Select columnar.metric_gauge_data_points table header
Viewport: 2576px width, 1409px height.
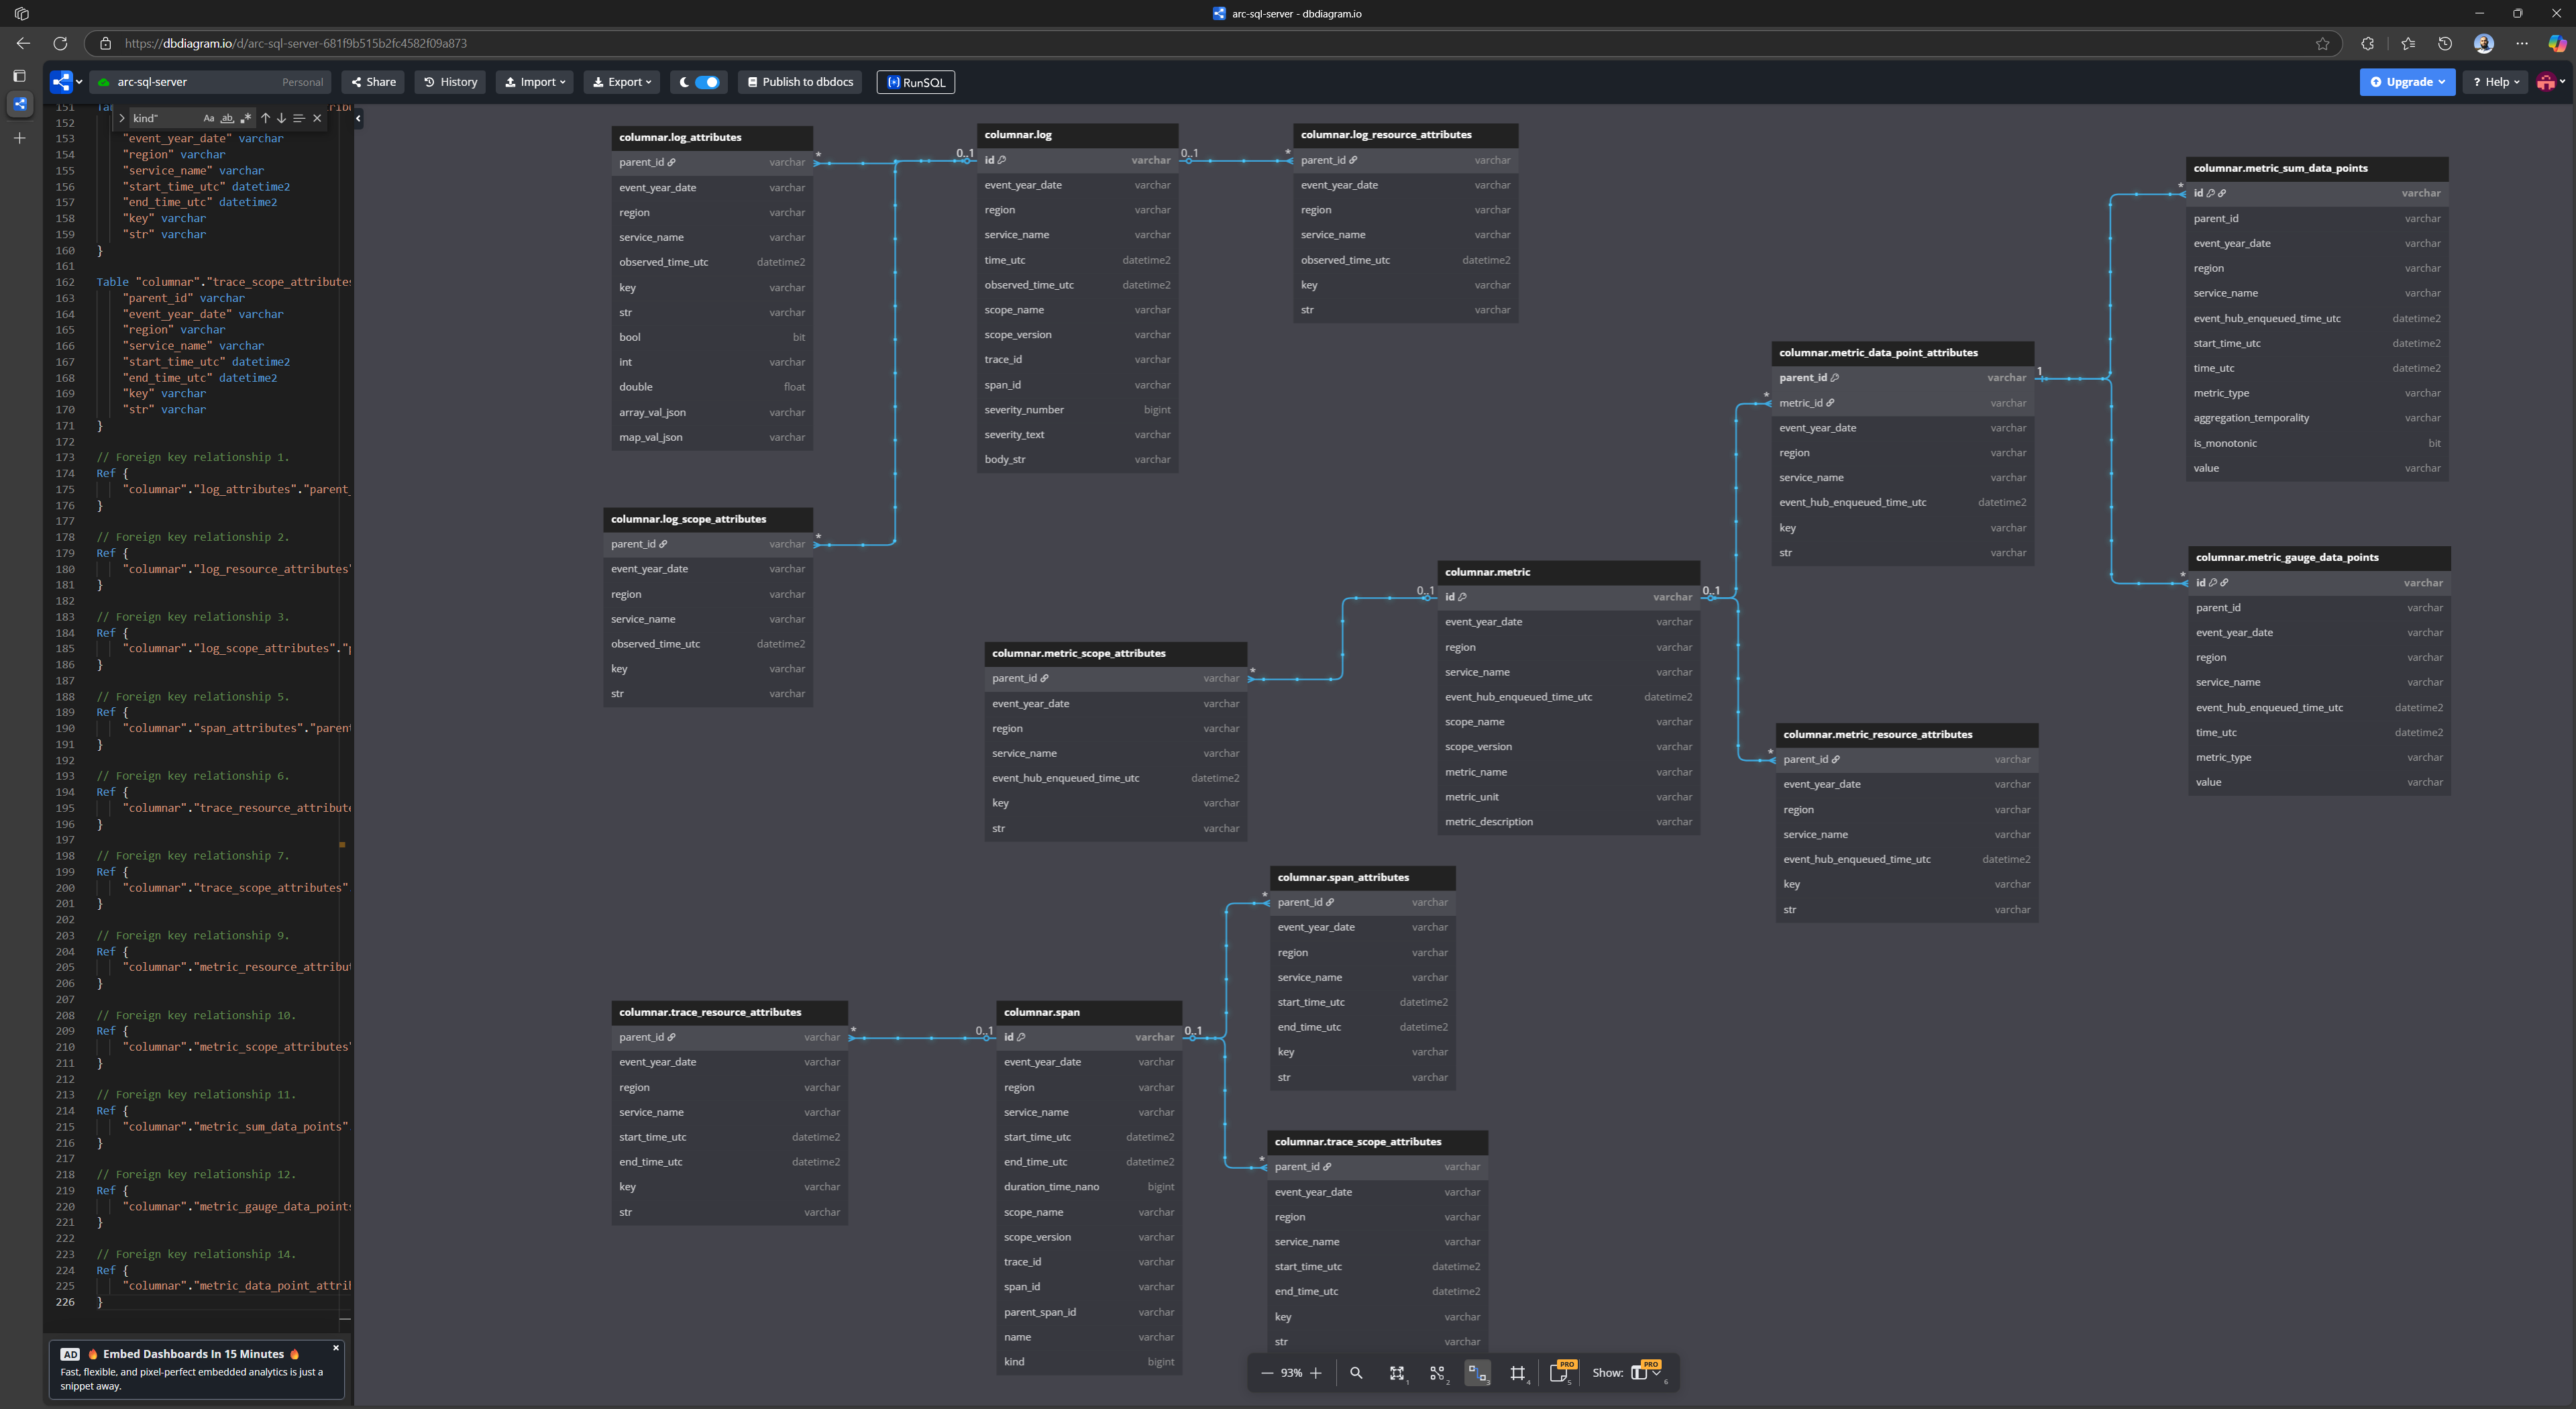click(2319, 557)
